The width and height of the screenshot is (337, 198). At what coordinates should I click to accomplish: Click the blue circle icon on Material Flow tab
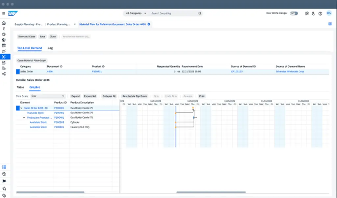[149, 24]
